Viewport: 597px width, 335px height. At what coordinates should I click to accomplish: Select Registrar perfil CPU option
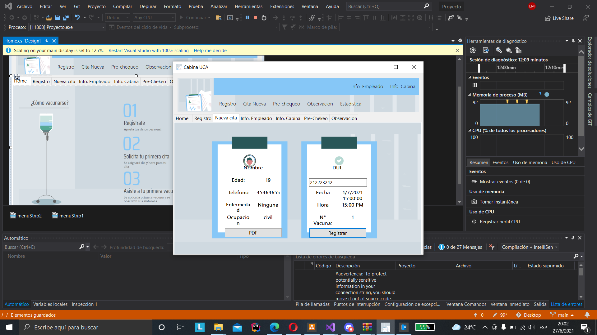click(x=499, y=221)
